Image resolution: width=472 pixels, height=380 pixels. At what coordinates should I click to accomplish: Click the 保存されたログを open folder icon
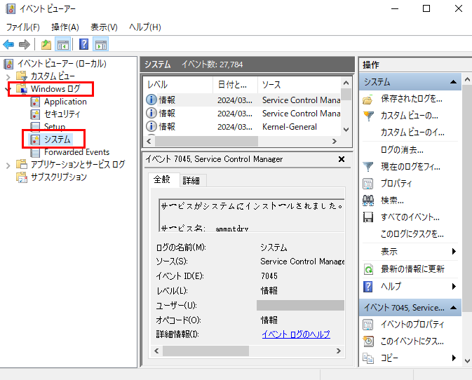pyautogui.click(x=368, y=100)
